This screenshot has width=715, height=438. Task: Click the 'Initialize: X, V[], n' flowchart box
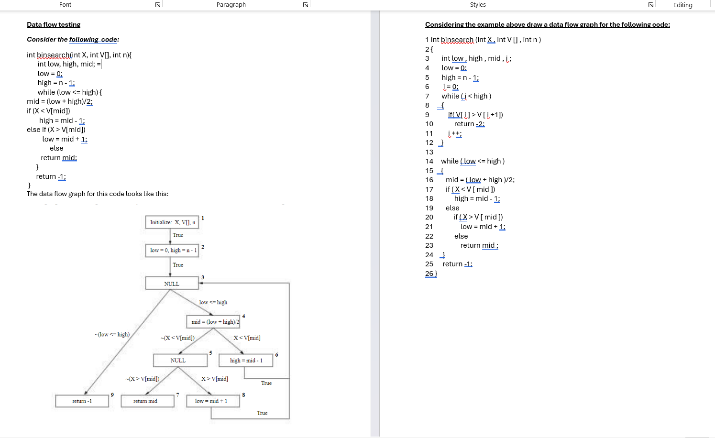tap(172, 222)
